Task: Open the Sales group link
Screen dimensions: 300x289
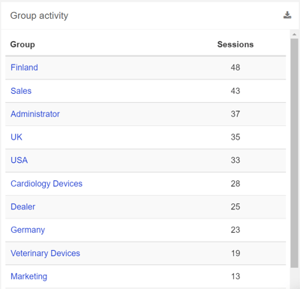Action: (x=21, y=91)
